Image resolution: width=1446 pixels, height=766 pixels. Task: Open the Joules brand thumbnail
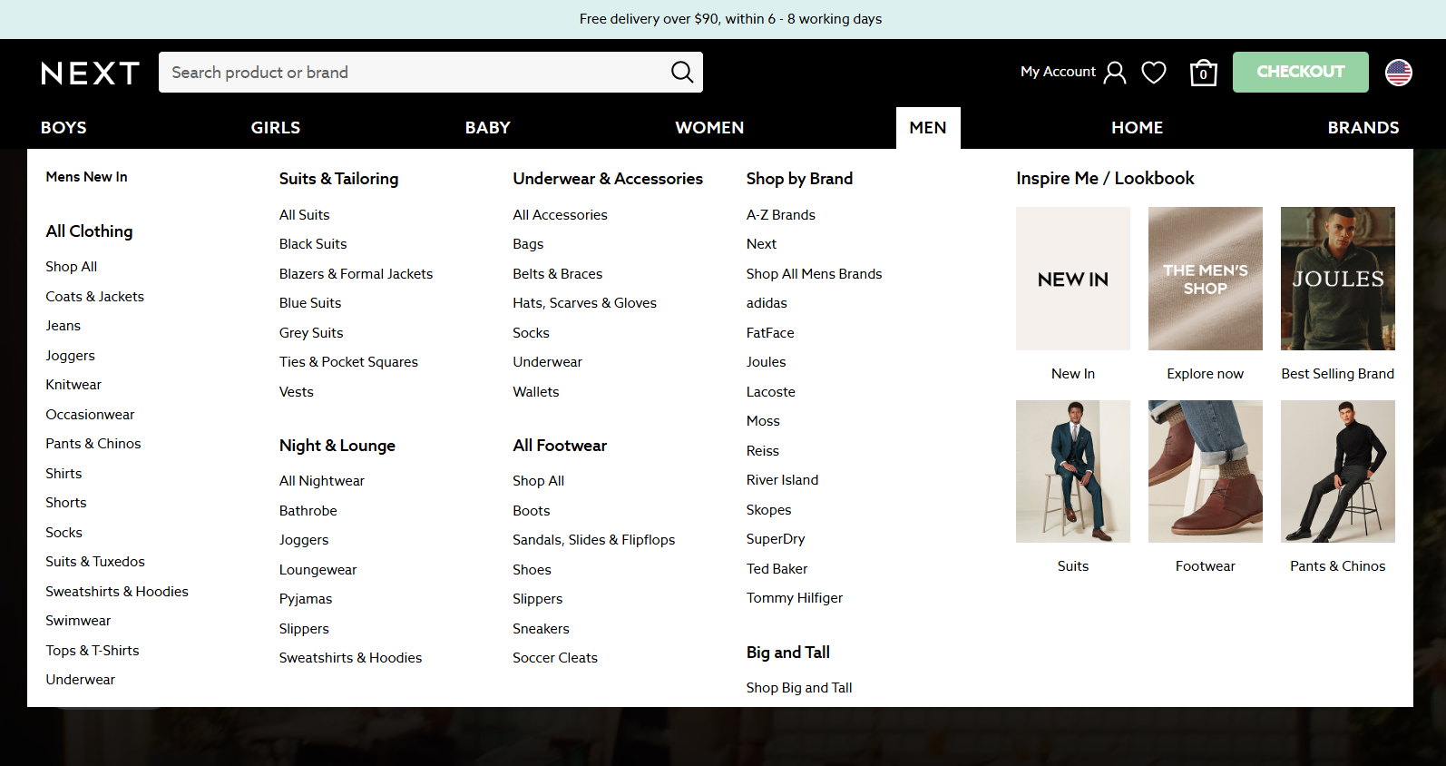point(1338,279)
